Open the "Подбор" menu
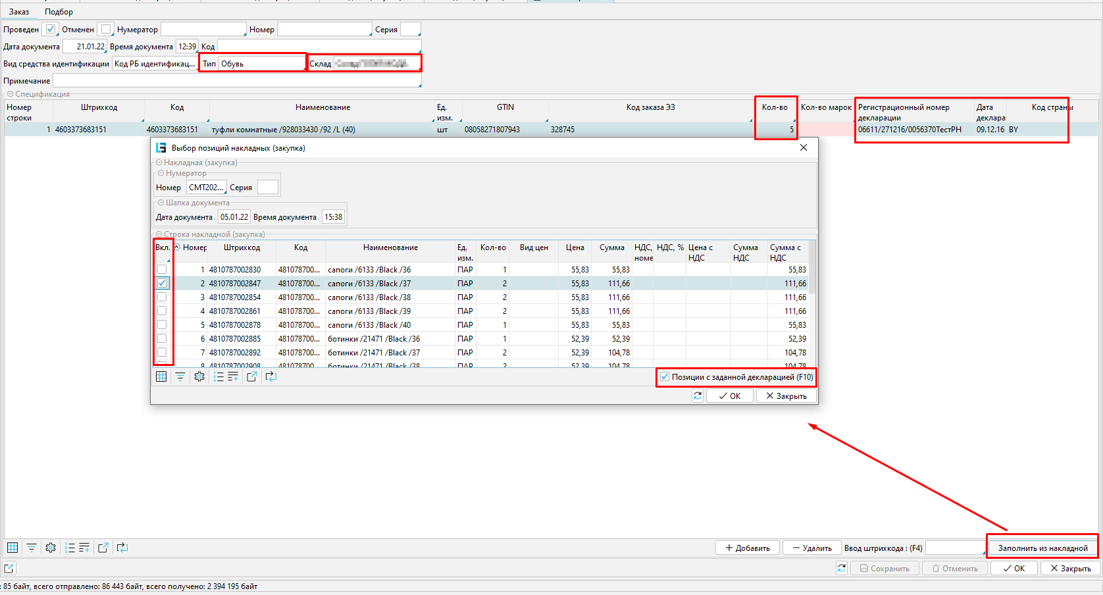This screenshot has height=595, width=1103. (x=59, y=12)
